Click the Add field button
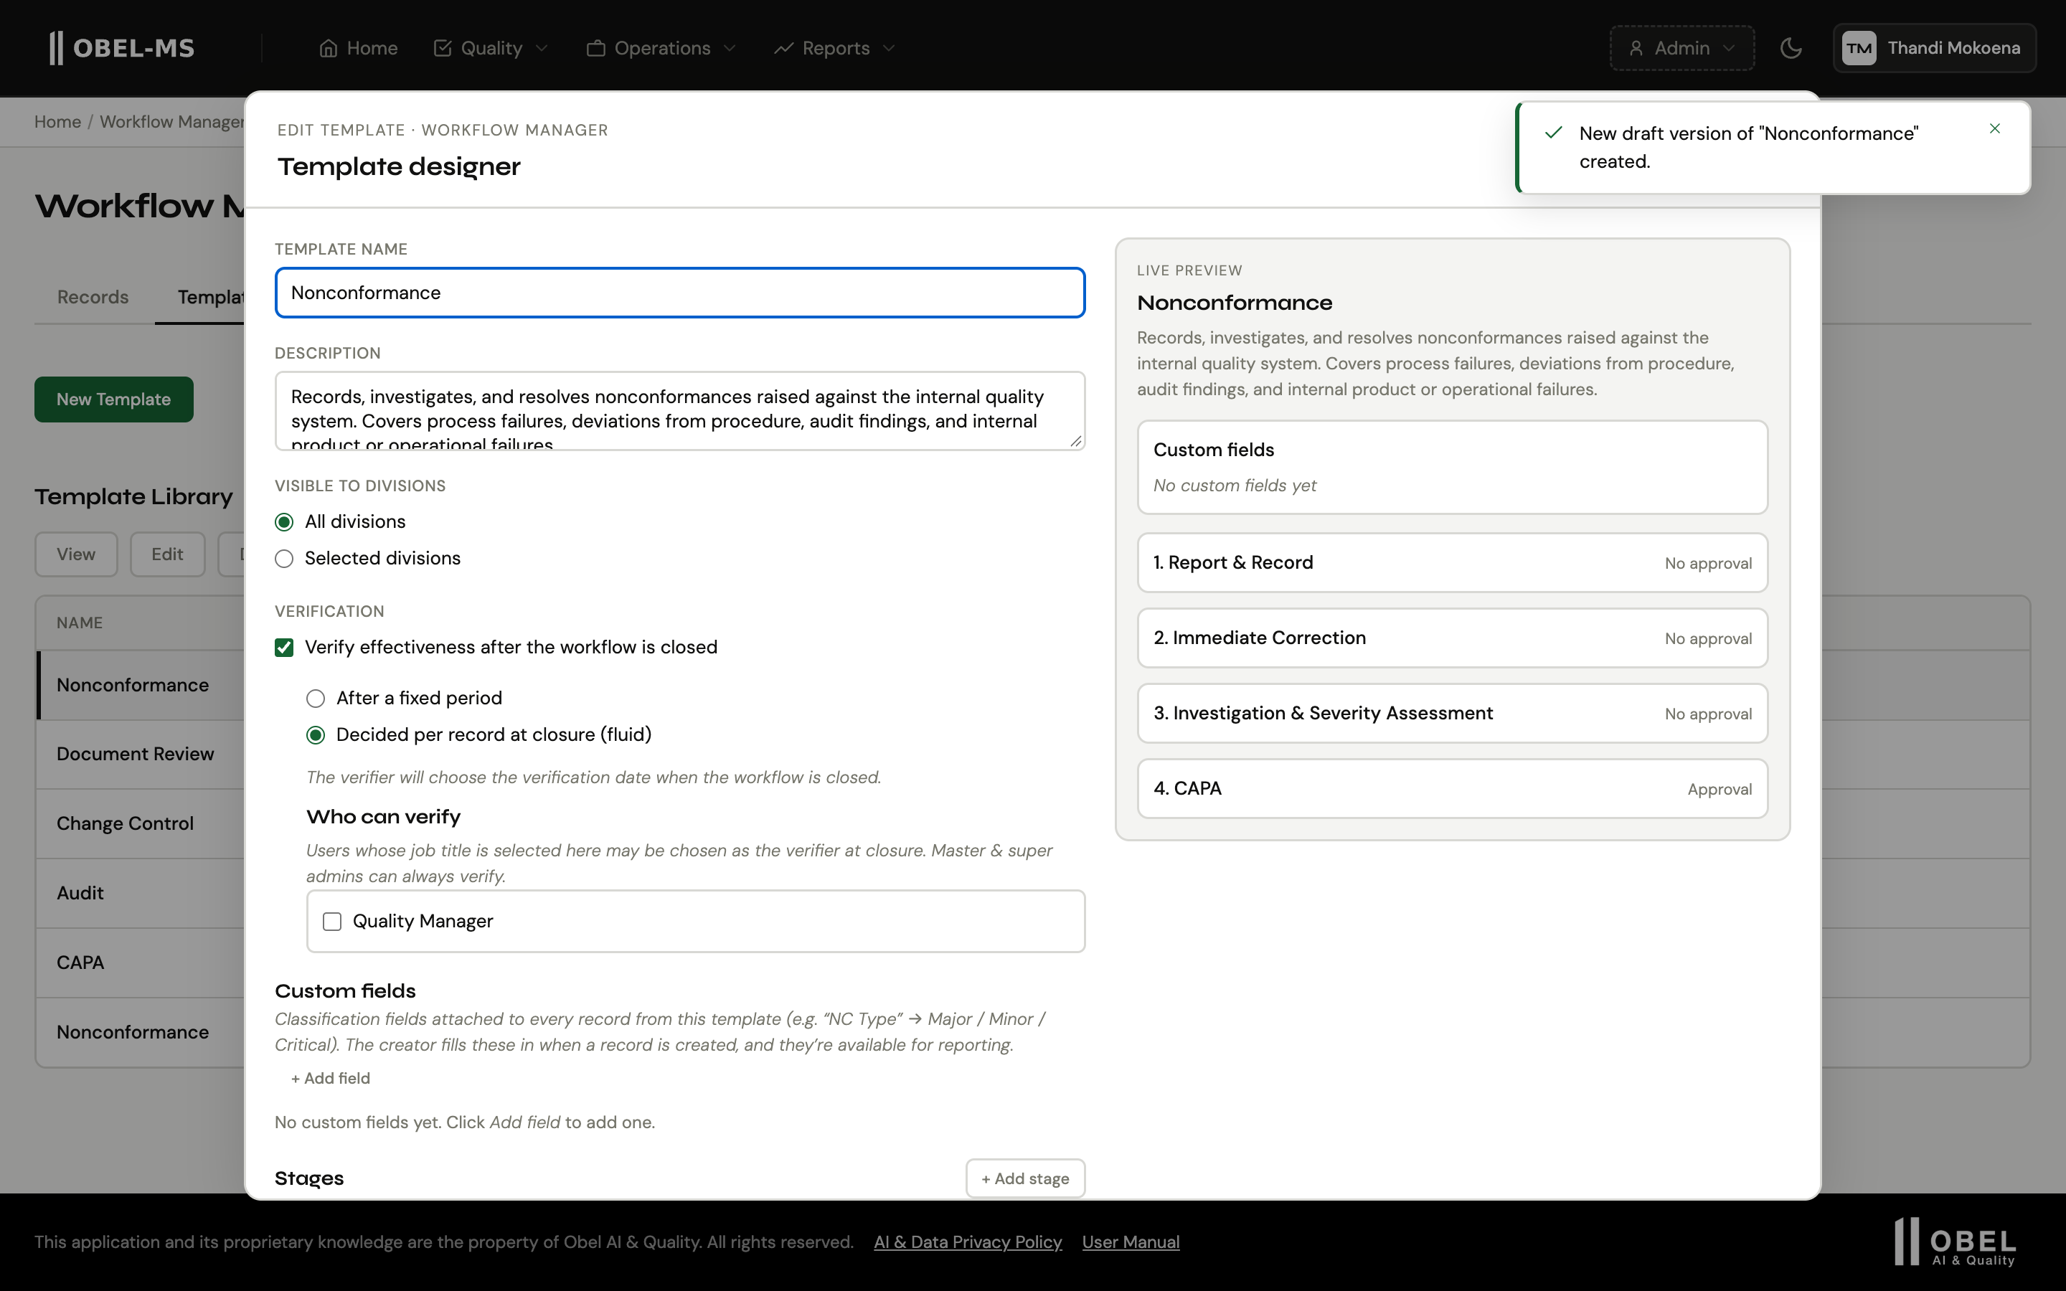The width and height of the screenshot is (2066, 1291). pos(331,1079)
